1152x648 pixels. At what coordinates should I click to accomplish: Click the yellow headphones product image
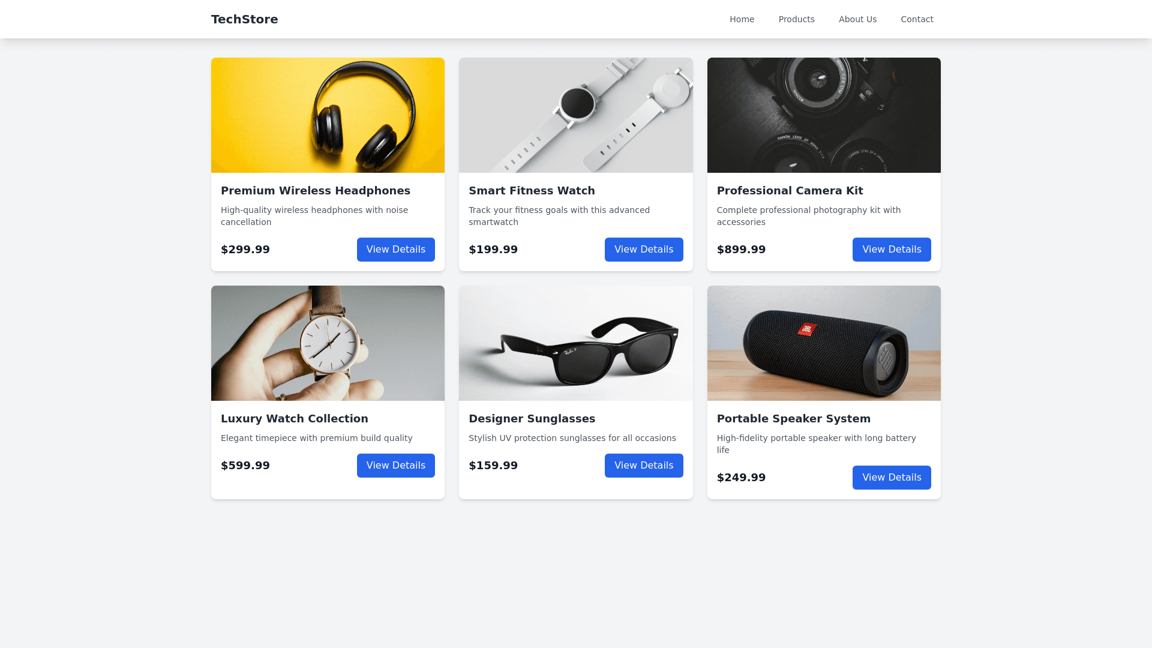328,115
